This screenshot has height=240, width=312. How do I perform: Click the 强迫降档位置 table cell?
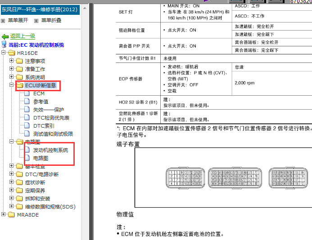click(138, 30)
